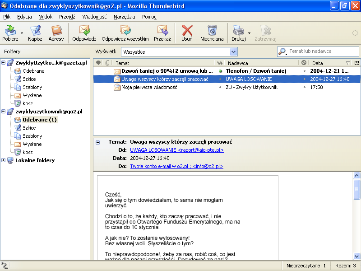Click recipient link info@o2.pl
The image size is (361, 271).
coord(176,166)
